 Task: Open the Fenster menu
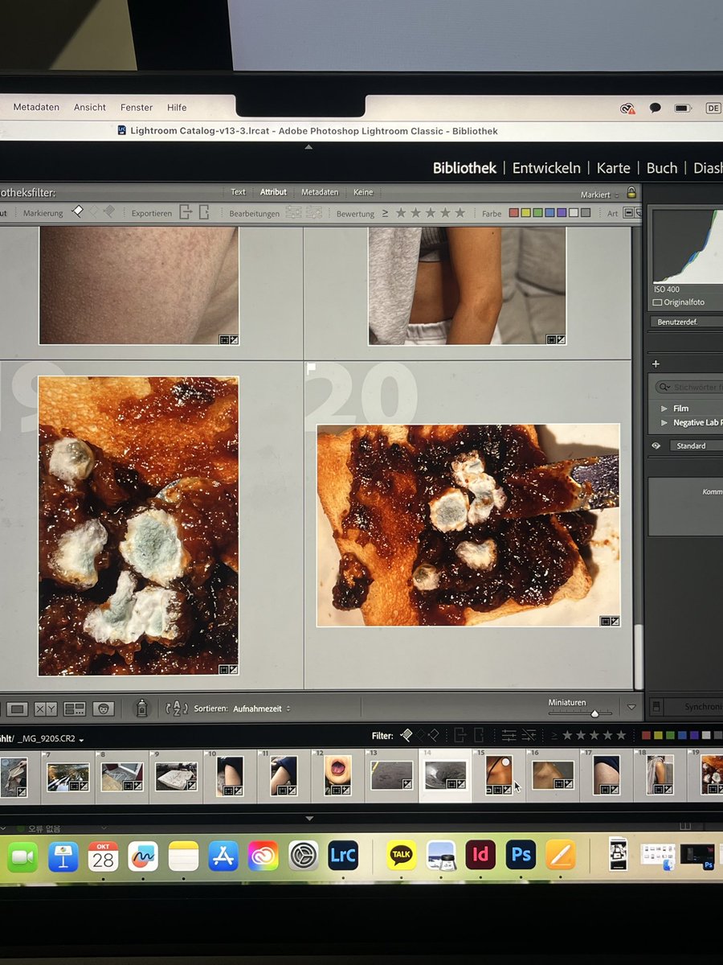click(137, 107)
